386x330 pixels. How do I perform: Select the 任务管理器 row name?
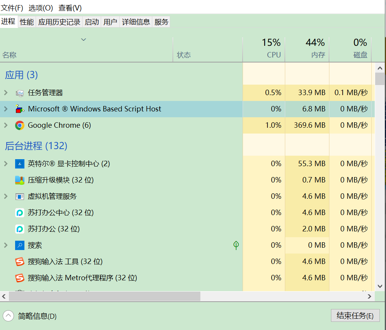coord(45,93)
